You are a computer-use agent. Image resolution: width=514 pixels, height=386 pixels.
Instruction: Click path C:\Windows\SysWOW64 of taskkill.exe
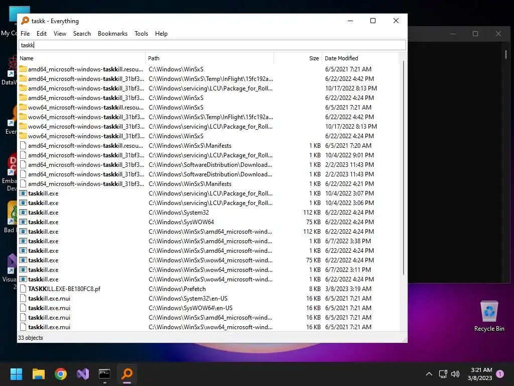[x=181, y=222]
